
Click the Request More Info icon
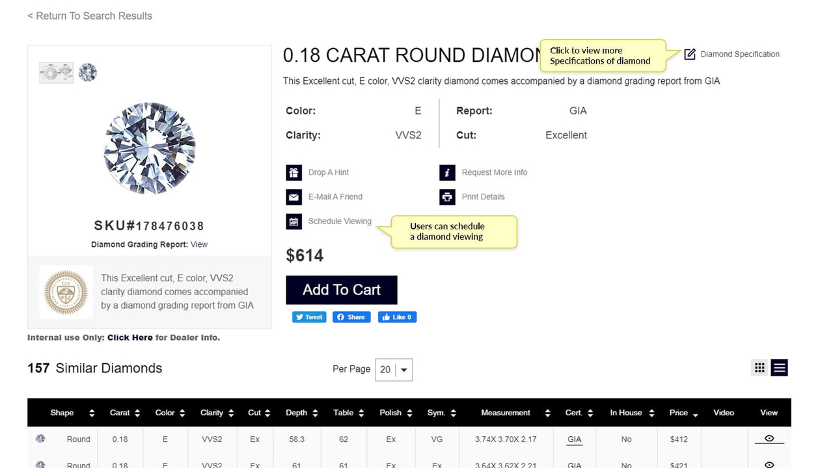(x=446, y=172)
